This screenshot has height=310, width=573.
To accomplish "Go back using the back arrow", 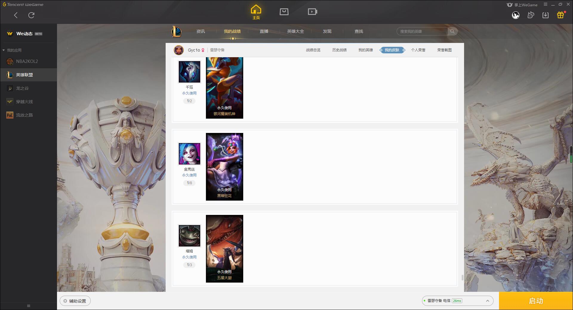I will (x=16, y=15).
